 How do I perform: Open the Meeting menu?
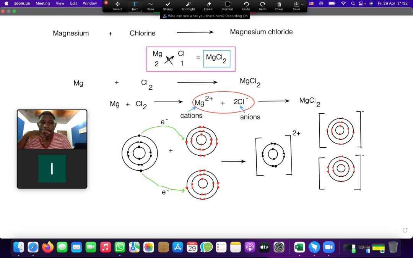(x=42, y=3)
